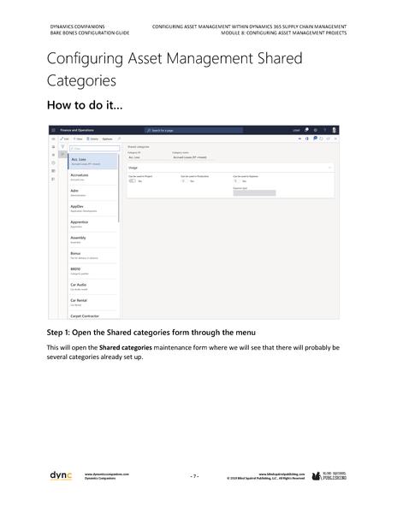Open the Expense type dropdown field
Screen dimensions: 397x513
tap(254, 193)
